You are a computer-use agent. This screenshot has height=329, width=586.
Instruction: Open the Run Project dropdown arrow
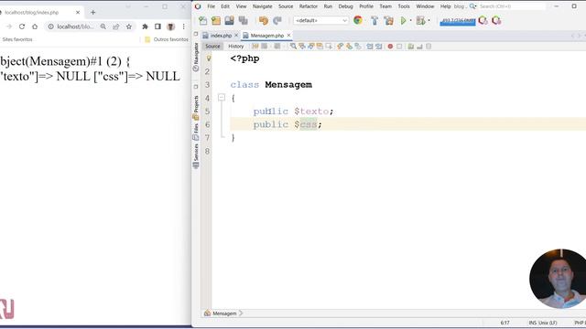[411, 20]
